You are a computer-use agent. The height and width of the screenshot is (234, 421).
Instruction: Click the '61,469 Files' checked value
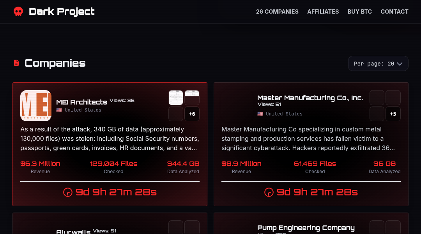pos(315,164)
